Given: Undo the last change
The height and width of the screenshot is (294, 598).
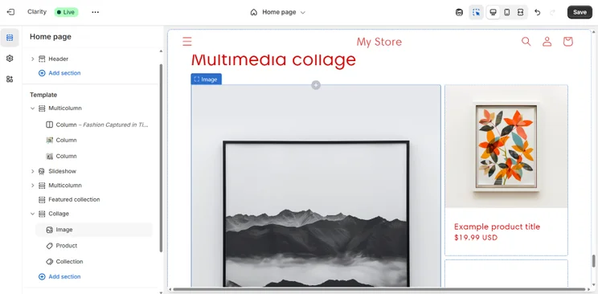Looking at the screenshot, I should tap(538, 12).
